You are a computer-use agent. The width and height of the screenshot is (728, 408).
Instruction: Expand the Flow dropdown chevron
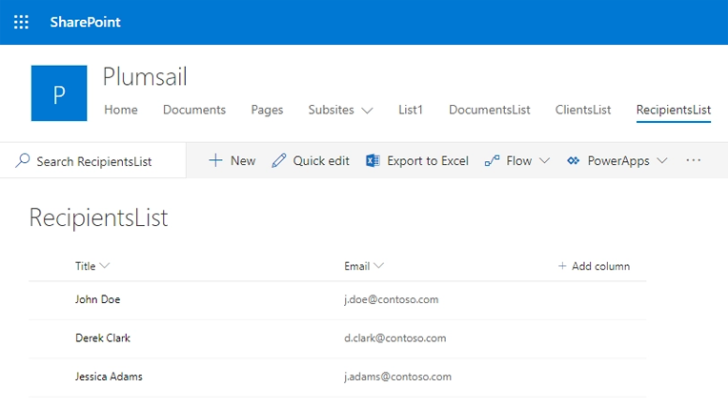pyautogui.click(x=545, y=161)
